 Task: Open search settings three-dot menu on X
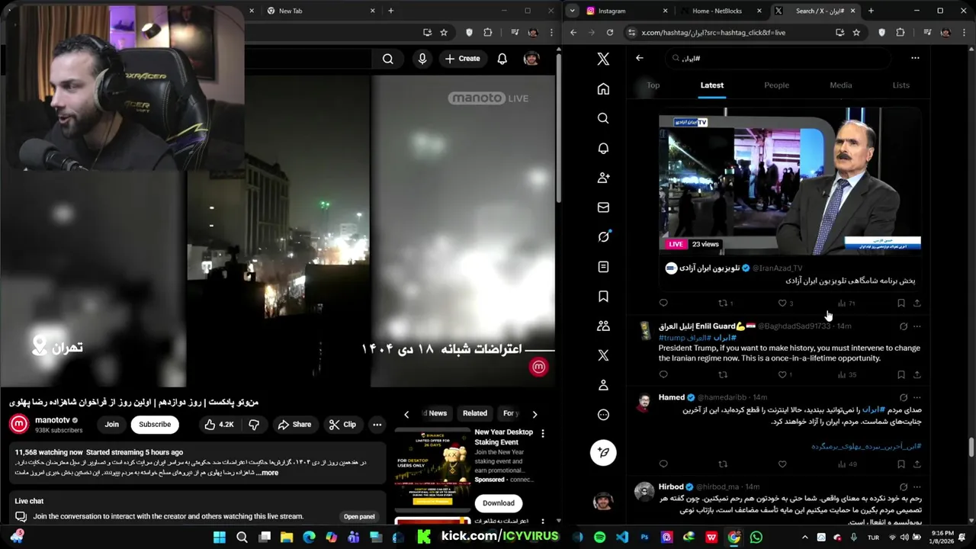coord(915,58)
